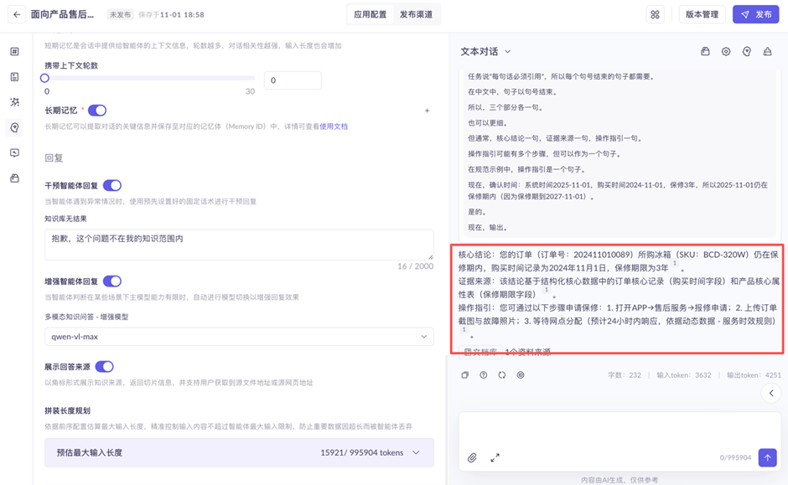The width and height of the screenshot is (788, 485).
Task: Click the 携带上下文轮数 slider handle
Action: click(44, 78)
